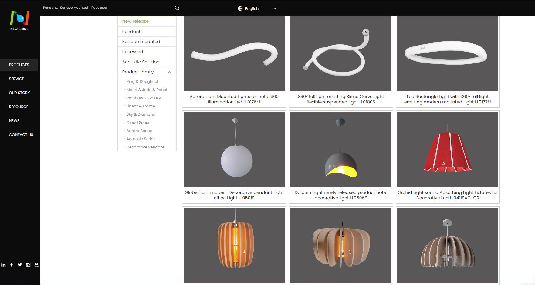Image resolution: width=535 pixels, height=285 pixels.
Task: Open the Twitter social icon
Action: [20, 265]
